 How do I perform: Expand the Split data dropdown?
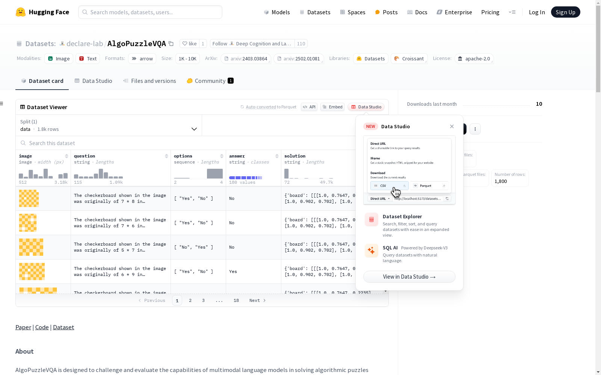[x=109, y=125]
